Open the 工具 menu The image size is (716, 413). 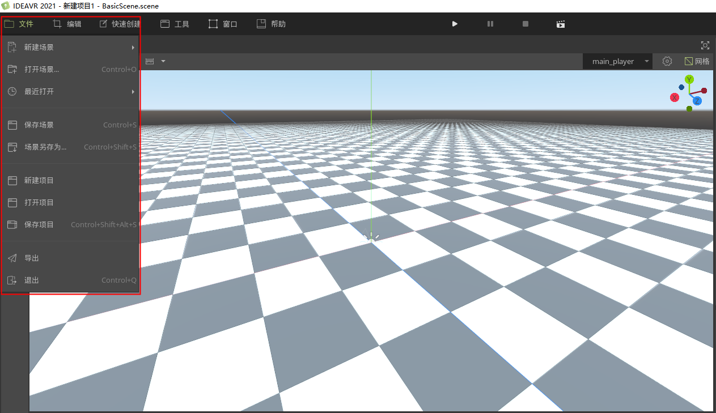pyautogui.click(x=175, y=24)
